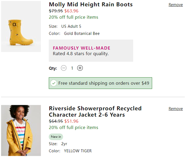The height and width of the screenshot is (157, 192).
Task: Click the $63.96 sale price
Action: click(x=71, y=11)
